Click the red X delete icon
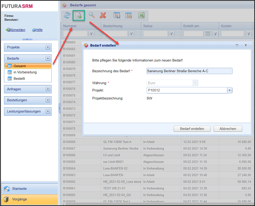Viewport: 255px width, 206px height. point(103,15)
